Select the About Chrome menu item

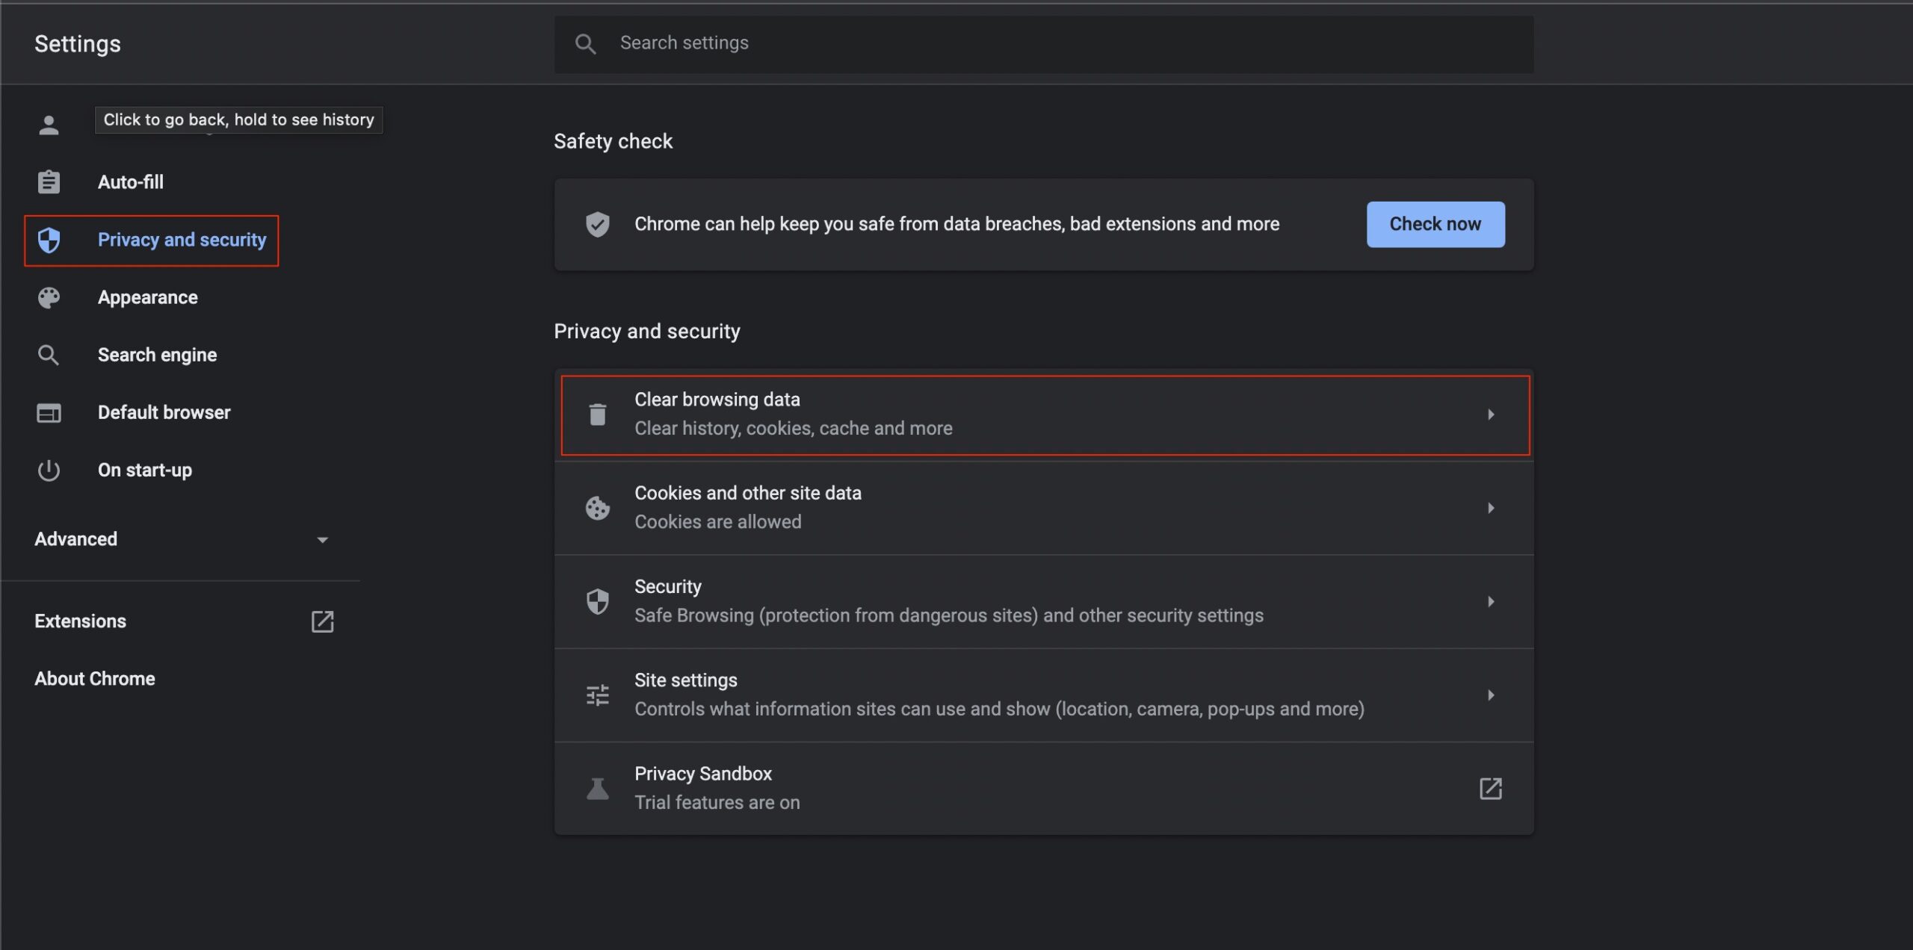94,678
